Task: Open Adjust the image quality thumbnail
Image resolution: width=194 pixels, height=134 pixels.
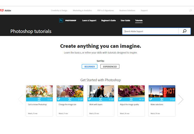Action: pyautogui.click(x=131, y=91)
